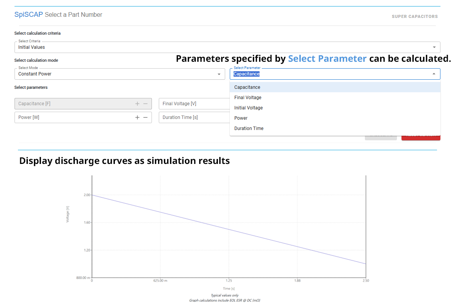
Task: Choose Final Voltage from the parameter list
Action: click(335, 98)
